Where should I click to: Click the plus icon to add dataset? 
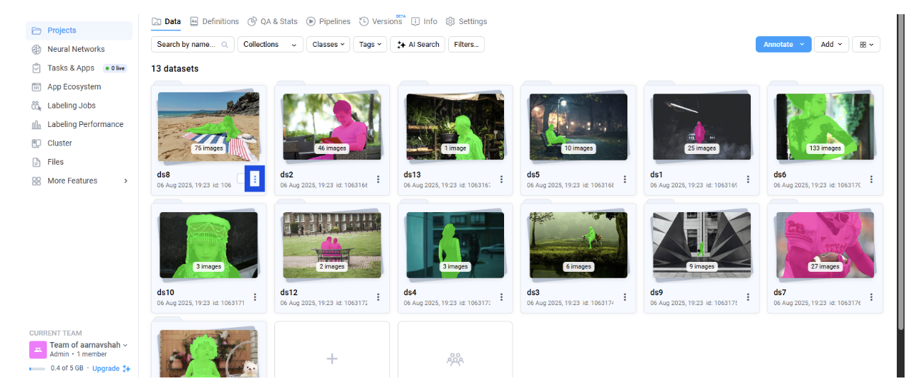(332, 358)
